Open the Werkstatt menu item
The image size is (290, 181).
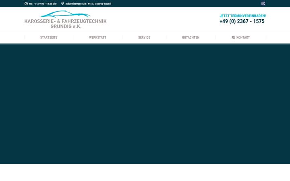97,37
